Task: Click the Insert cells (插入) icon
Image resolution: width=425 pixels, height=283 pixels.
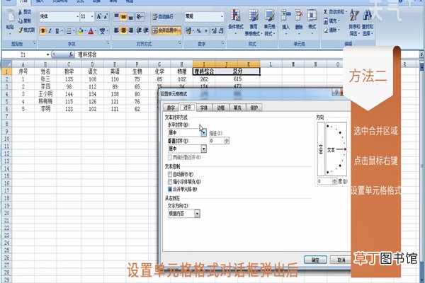Action: click(285, 15)
